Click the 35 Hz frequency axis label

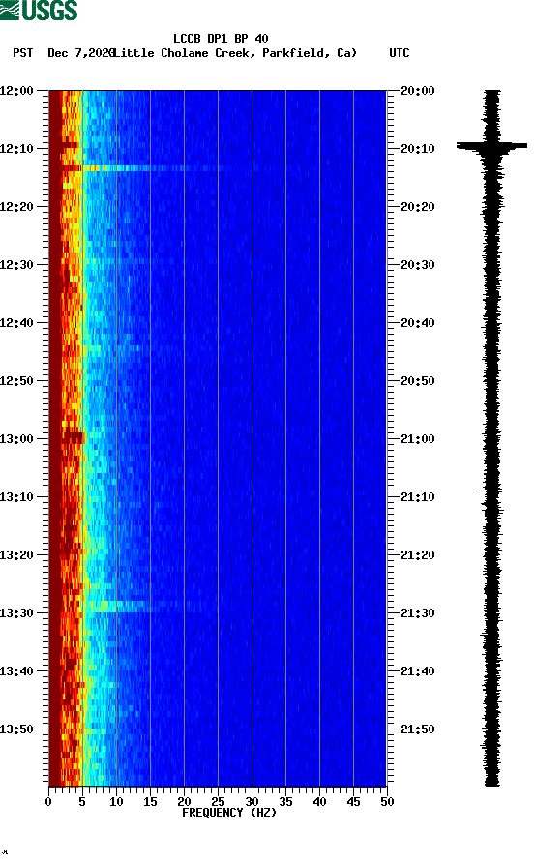[x=285, y=802]
